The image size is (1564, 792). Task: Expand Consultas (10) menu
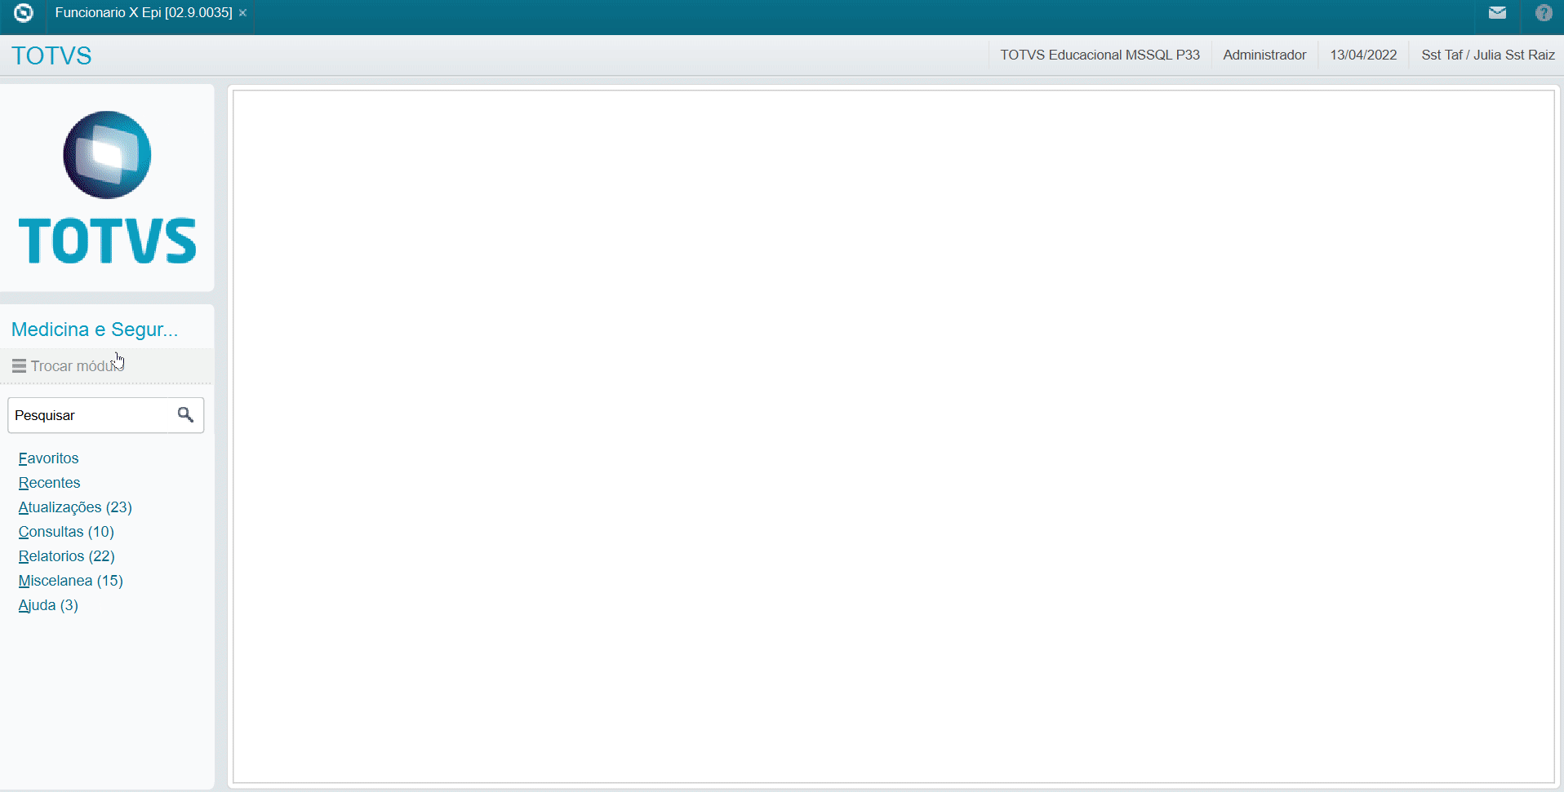pos(66,532)
